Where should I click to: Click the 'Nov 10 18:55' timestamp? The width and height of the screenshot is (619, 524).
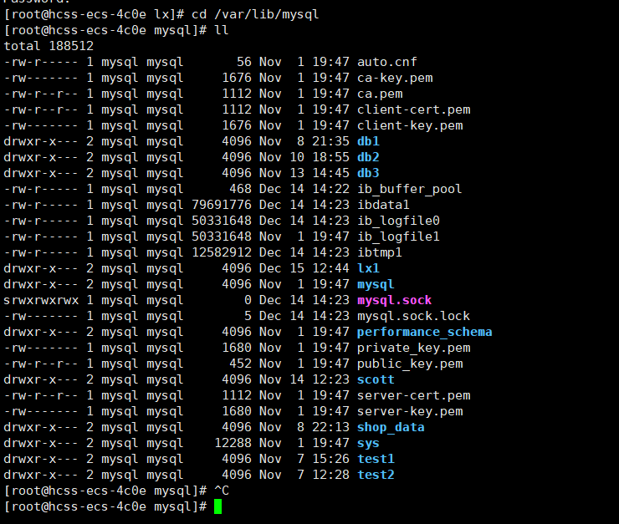[x=304, y=157]
